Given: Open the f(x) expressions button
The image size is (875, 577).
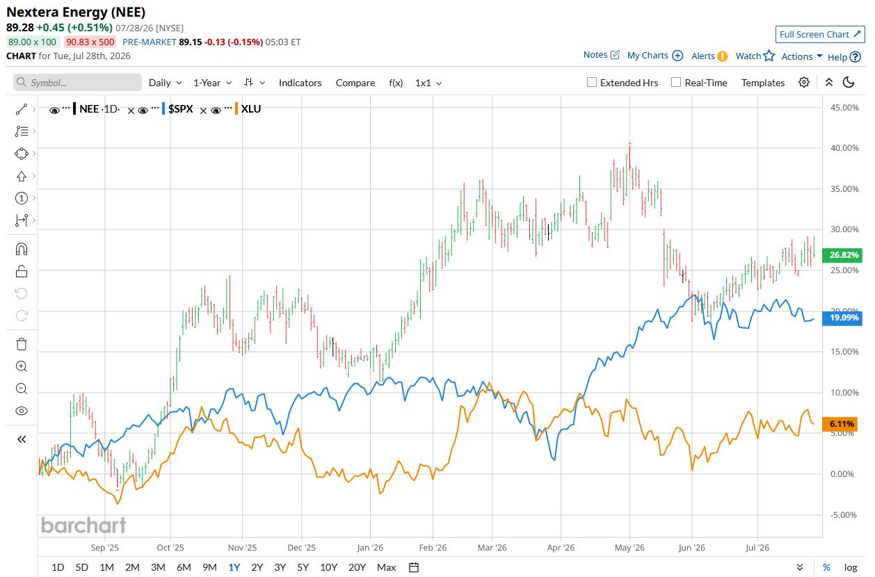Looking at the screenshot, I should [396, 83].
